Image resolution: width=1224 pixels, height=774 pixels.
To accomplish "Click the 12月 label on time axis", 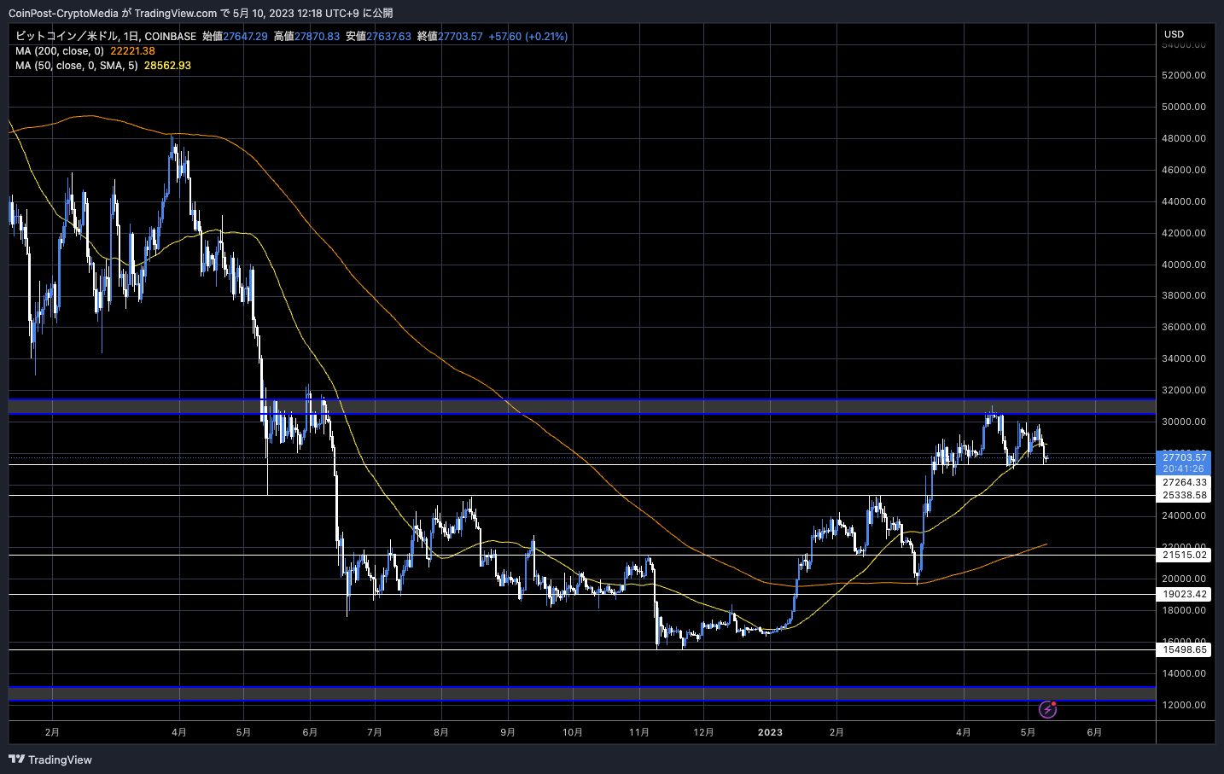I will 703,732.
